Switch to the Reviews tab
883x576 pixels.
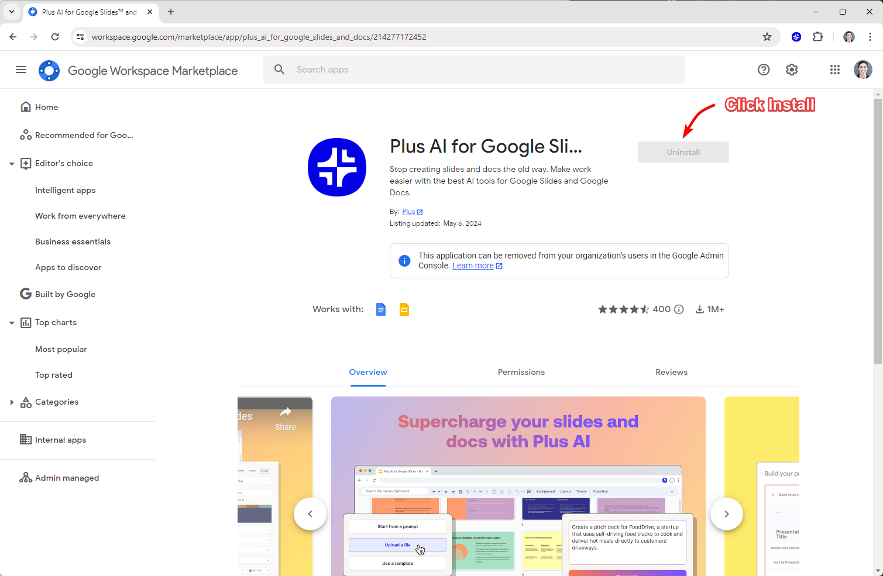pyautogui.click(x=672, y=372)
